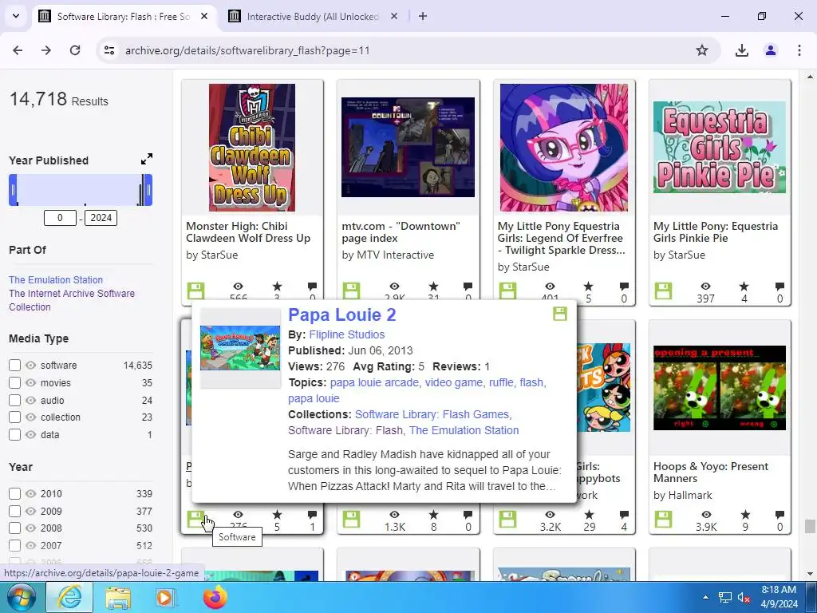817x613 pixels.
Task: Open Papa Louie 2 title link
Action: point(341,314)
